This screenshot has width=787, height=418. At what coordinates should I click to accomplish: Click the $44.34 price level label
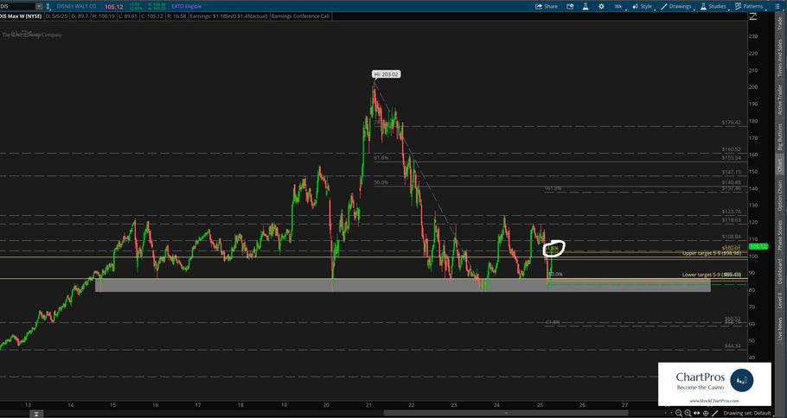point(733,345)
